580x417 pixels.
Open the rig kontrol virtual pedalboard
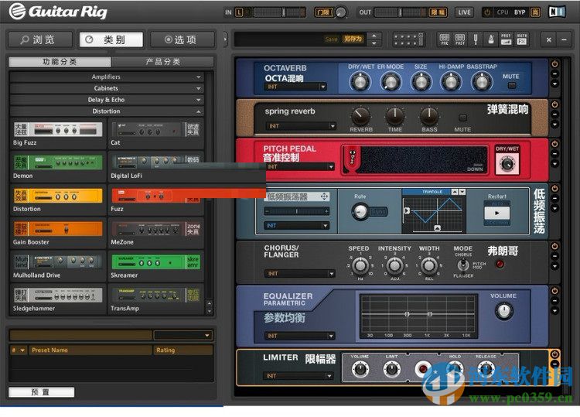[408, 39]
